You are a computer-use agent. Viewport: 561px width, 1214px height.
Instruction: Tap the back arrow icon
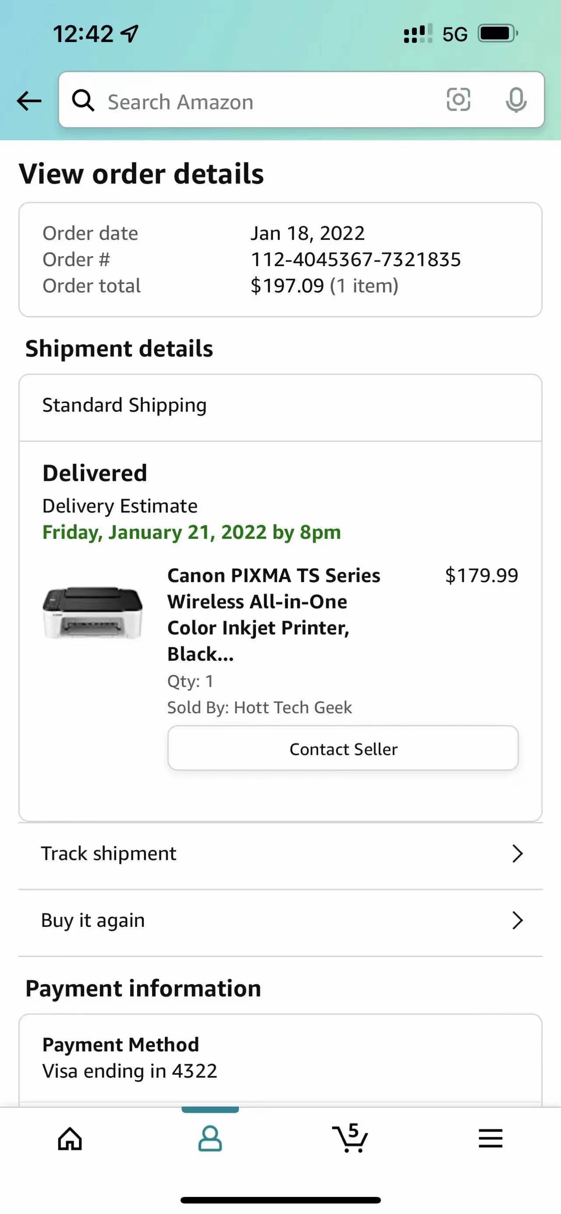(x=29, y=101)
